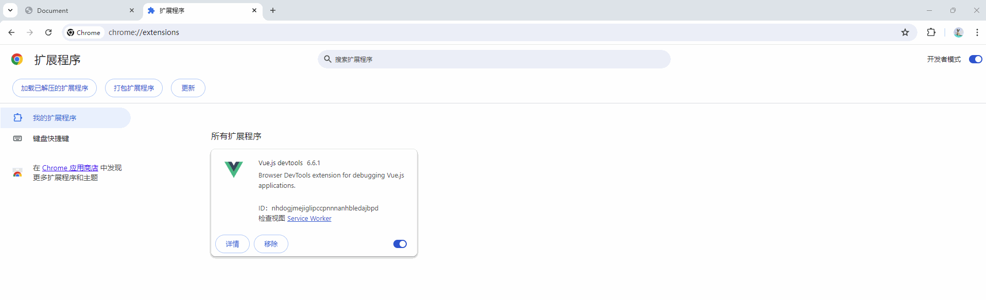986x300 pixels.
Task: Turn off 开发者模式 toggle
Action: 975,59
